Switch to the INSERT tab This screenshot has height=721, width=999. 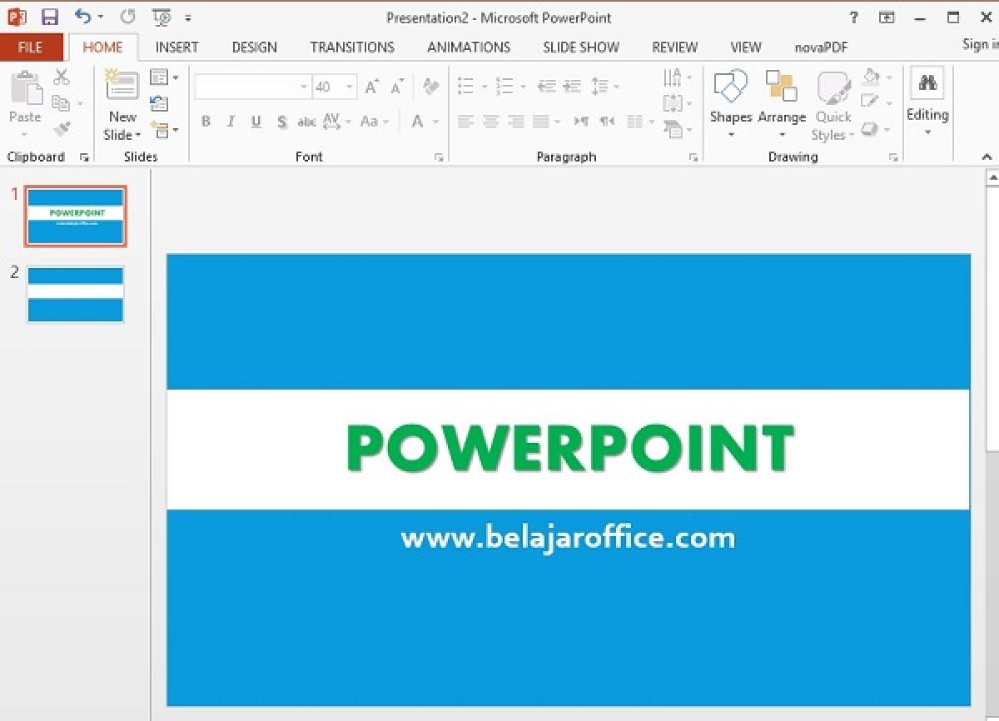176,47
